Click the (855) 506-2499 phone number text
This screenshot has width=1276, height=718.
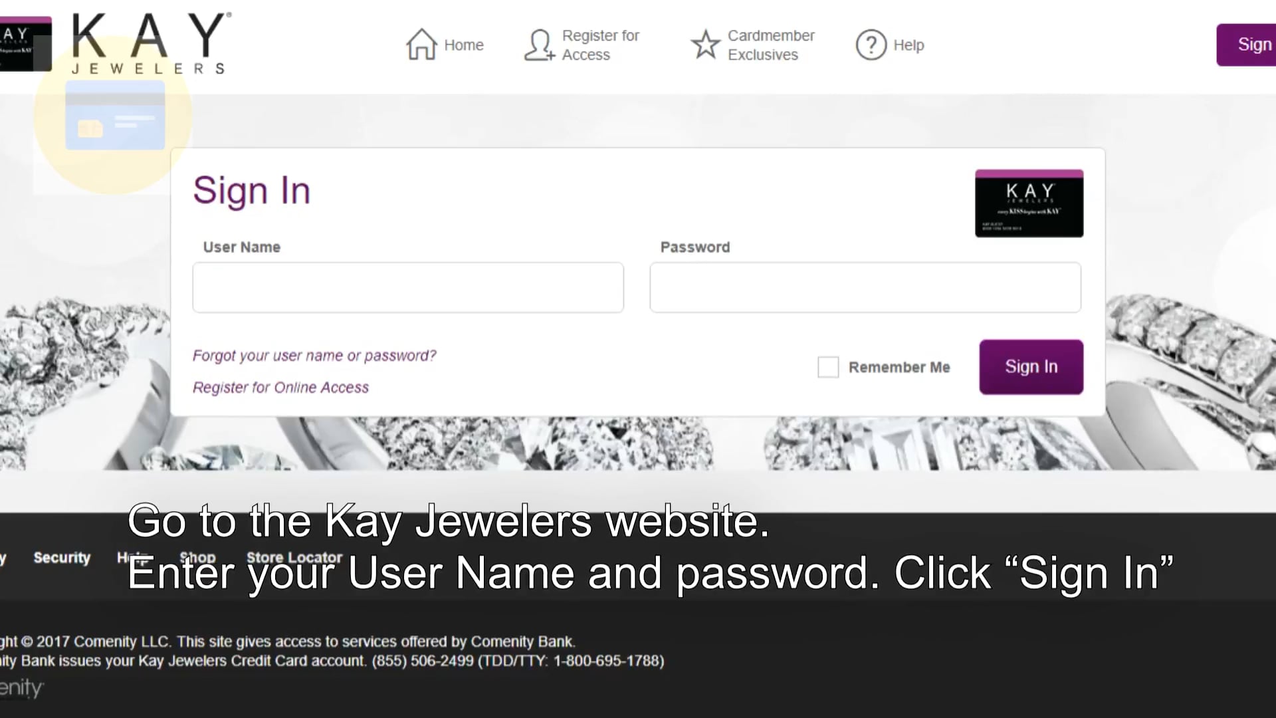click(423, 661)
